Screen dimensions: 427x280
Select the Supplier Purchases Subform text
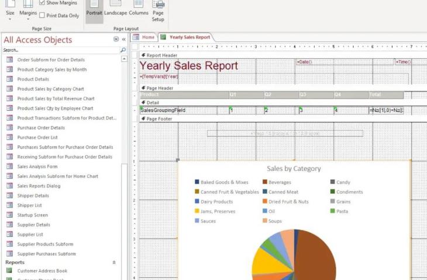47,254
